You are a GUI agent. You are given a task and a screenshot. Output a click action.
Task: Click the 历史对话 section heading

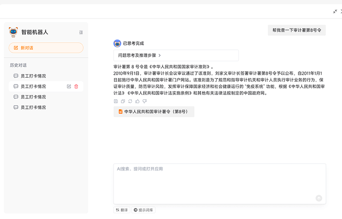tap(18, 65)
